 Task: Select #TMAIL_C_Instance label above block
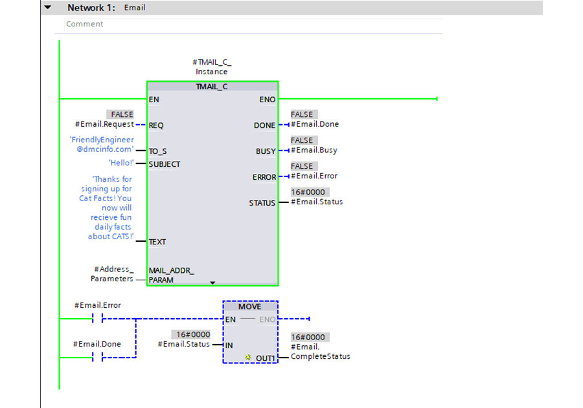point(212,67)
